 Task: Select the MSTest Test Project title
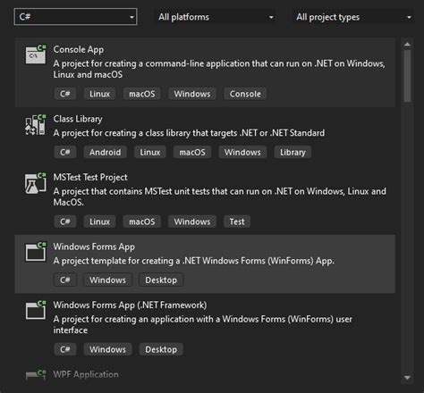pyautogui.click(x=90, y=178)
